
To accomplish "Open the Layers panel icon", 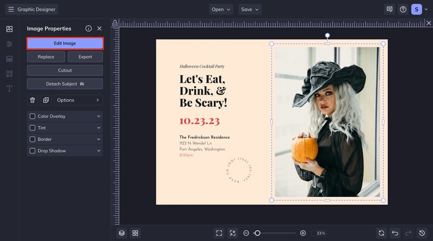I will (x=122, y=233).
